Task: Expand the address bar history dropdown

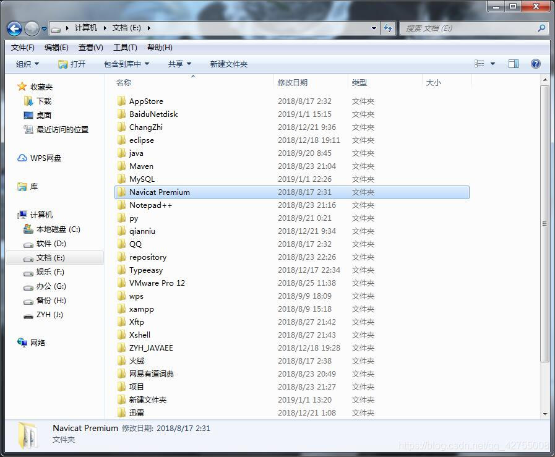Action: coord(374,28)
